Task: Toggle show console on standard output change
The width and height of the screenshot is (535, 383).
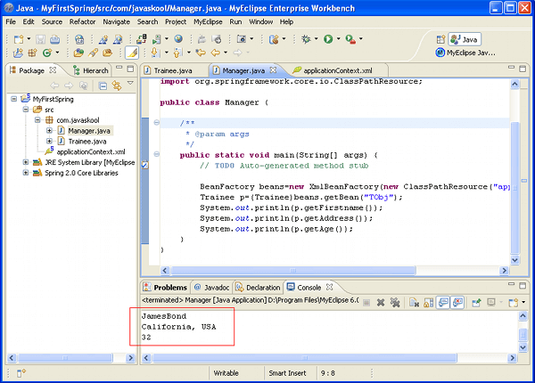Action: point(443,303)
